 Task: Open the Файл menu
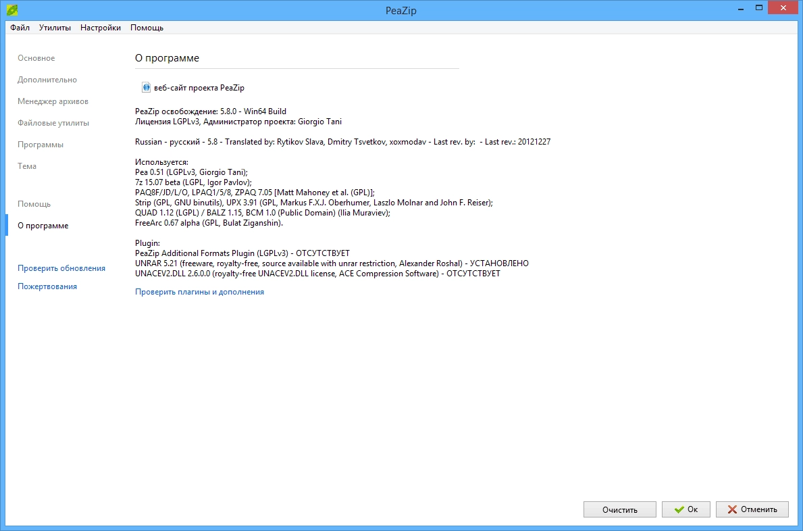point(20,28)
